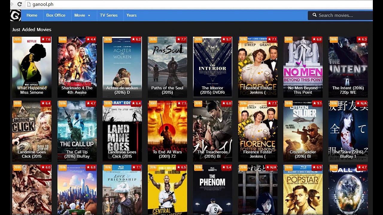383x215 pixels.
Task: Open the 'The Call Up (2016) BluRay' title link
Action: click(x=77, y=154)
